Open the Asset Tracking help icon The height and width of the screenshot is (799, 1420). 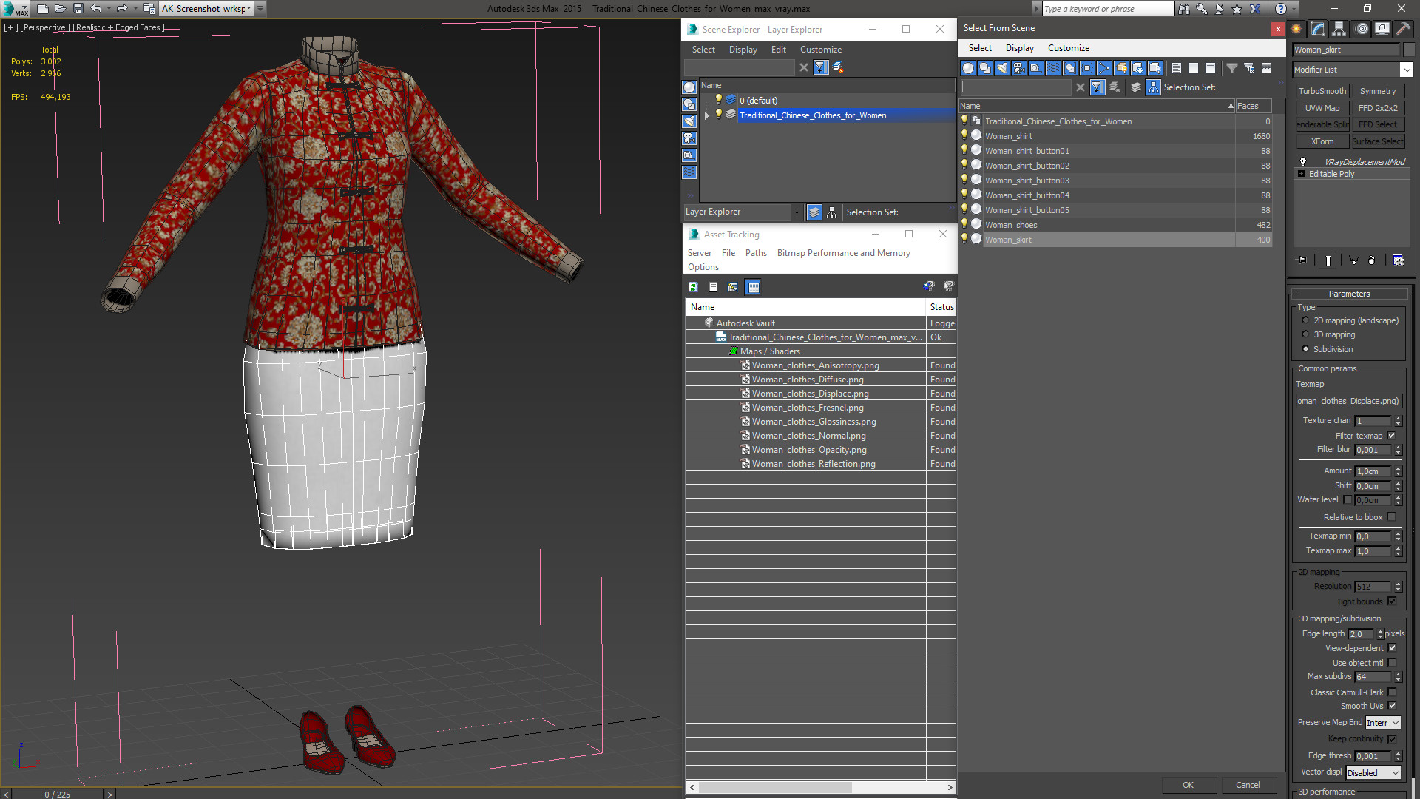pyautogui.click(x=929, y=286)
